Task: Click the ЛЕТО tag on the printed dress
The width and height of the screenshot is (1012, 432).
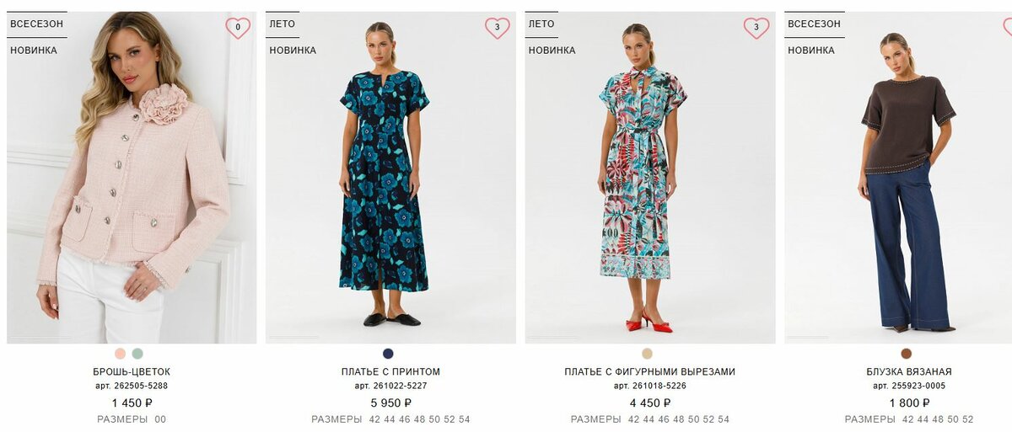Action: coord(283,24)
